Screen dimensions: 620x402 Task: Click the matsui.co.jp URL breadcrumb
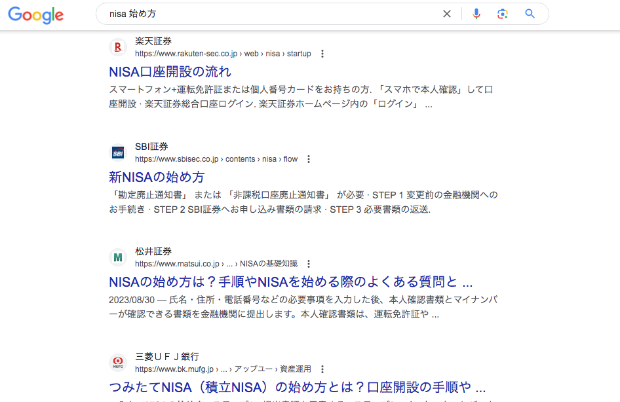pos(216,264)
